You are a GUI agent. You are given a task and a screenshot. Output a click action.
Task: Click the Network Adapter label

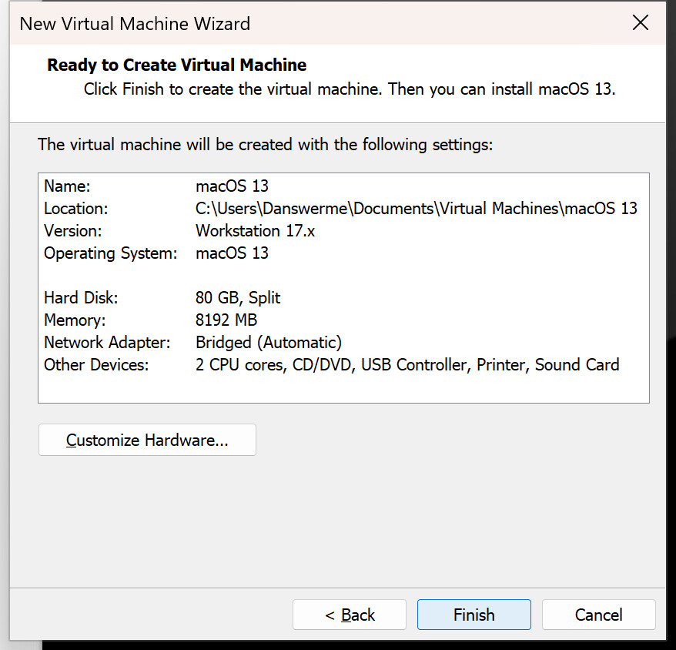pyautogui.click(x=107, y=343)
